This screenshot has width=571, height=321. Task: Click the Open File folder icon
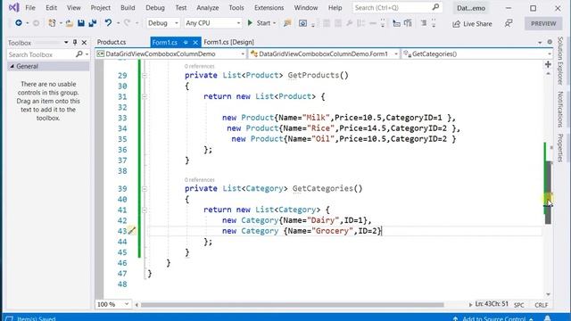tap(70, 23)
